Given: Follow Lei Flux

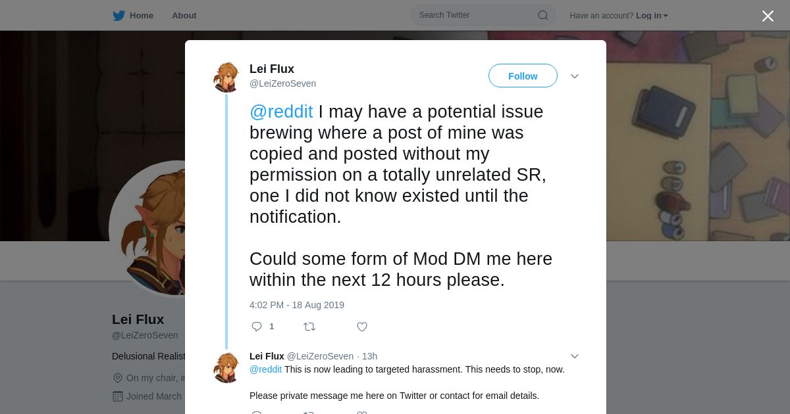Looking at the screenshot, I should click(x=523, y=76).
